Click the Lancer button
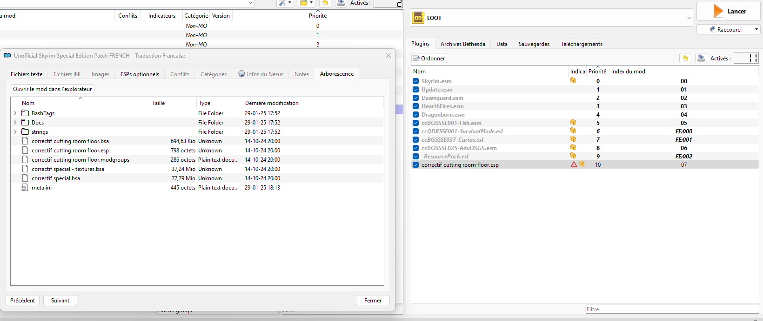 [x=729, y=11]
